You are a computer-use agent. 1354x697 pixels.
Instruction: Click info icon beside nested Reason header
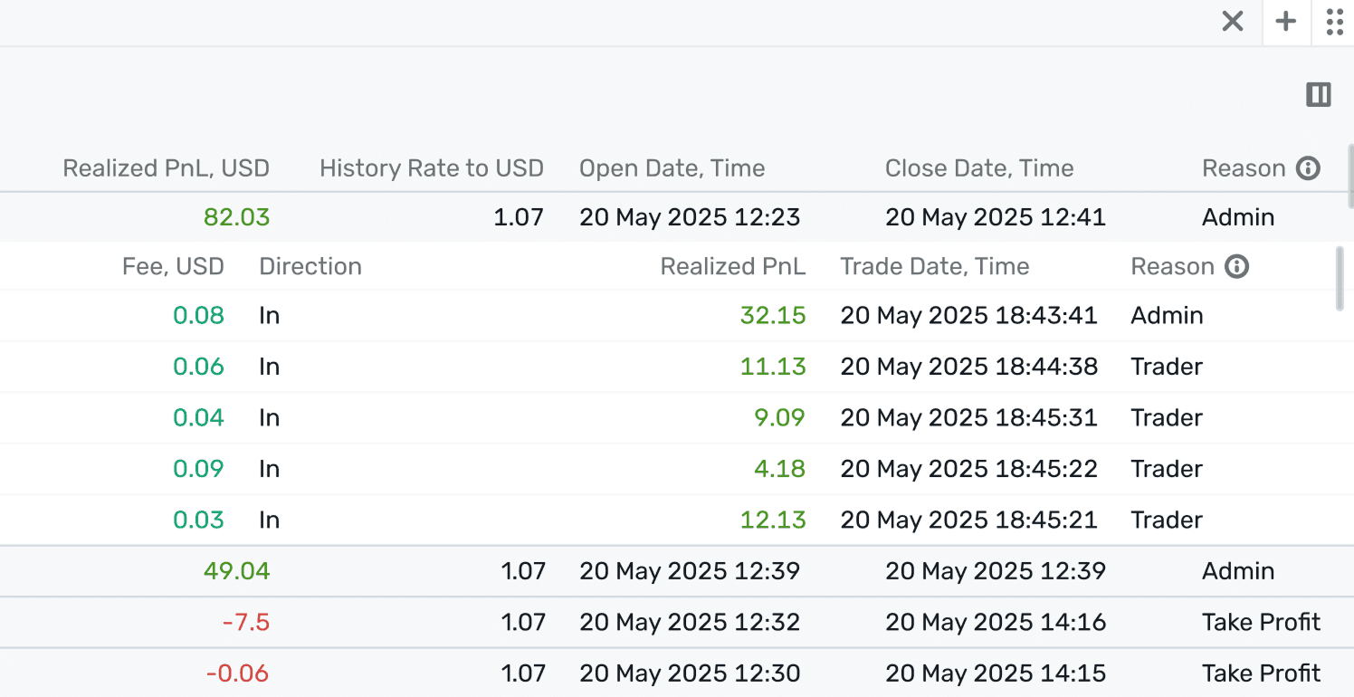(x=1236, y=266)
